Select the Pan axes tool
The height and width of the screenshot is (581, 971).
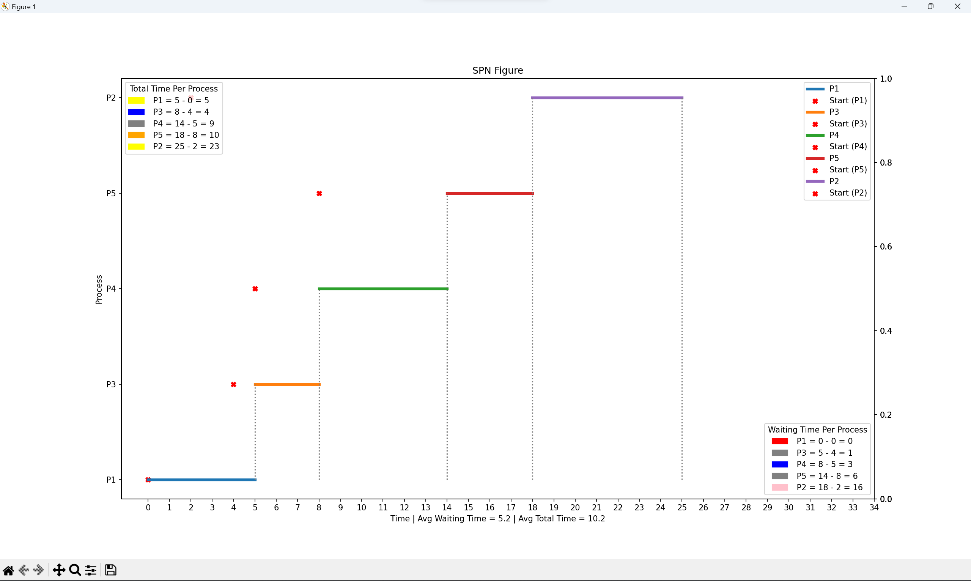pyautogui.click(x=59, y=570)
